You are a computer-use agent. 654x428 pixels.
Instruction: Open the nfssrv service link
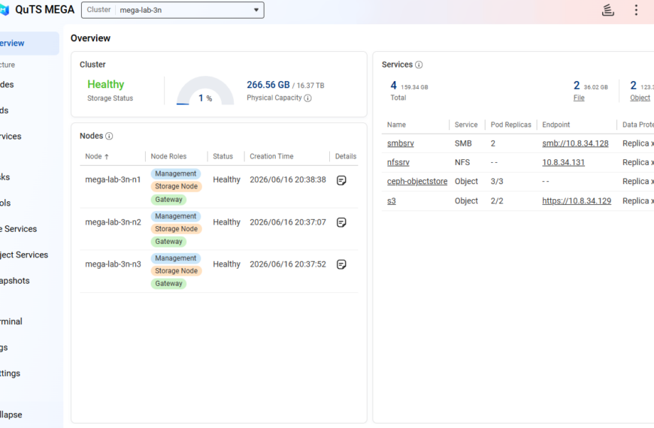click(x=398, y=162)
